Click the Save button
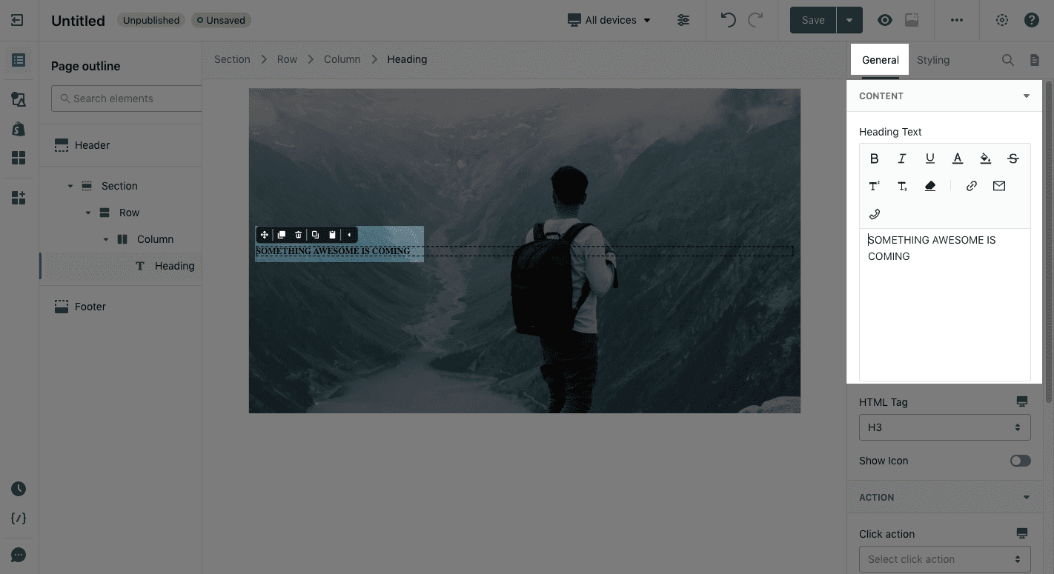This screenshot has width=1054, height=574. [x=813, y=20]
